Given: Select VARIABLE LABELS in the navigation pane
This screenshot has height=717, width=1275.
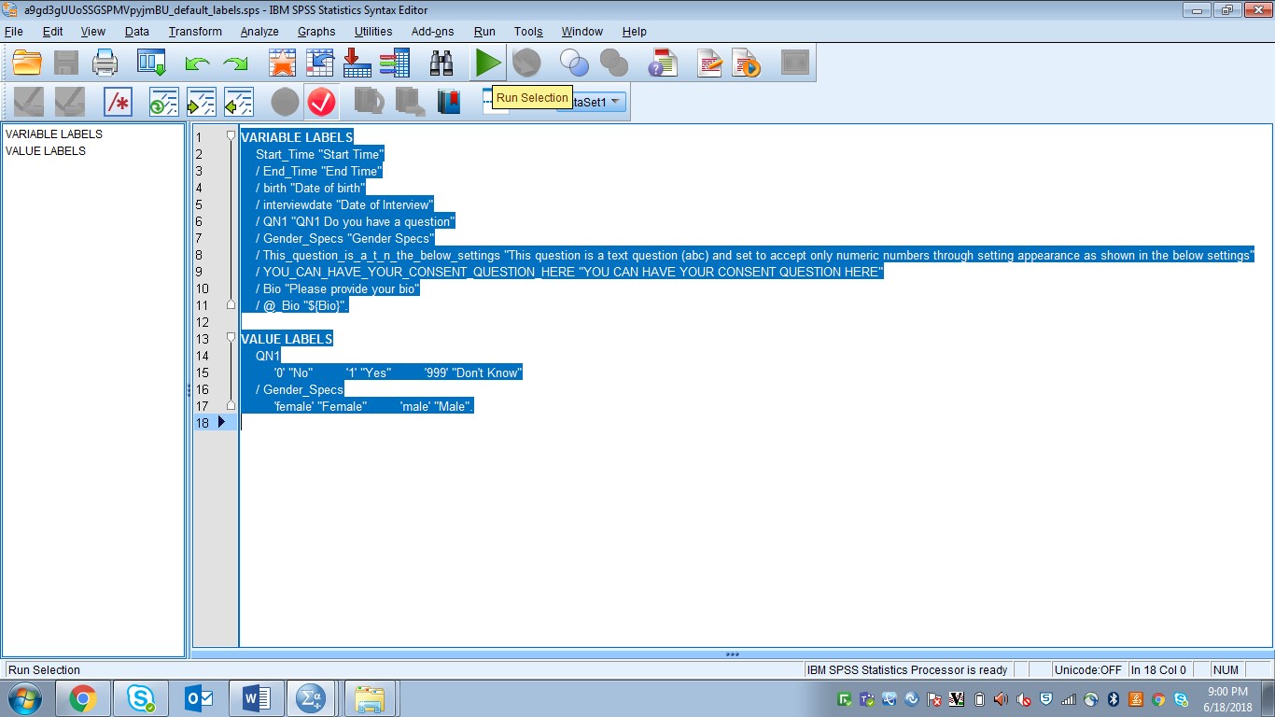Looking at the screenshot, I should click(53, 134).
